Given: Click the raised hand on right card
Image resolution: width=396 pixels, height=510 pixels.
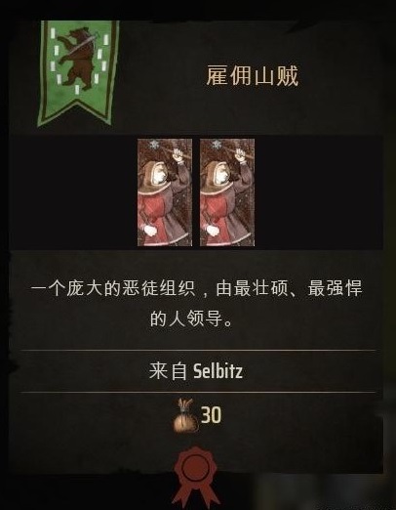Looking at the screenshot, I should (x=240, y=154).
